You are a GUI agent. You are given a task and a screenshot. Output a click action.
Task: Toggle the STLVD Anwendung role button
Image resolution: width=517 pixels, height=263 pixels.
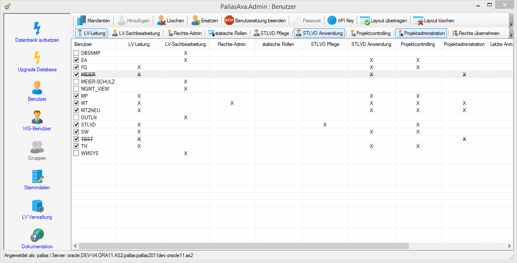tap(319, 33)
